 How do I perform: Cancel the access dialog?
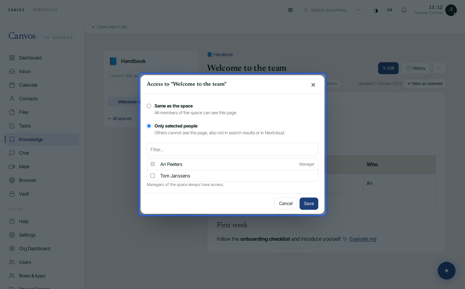(x=286, y=204)
